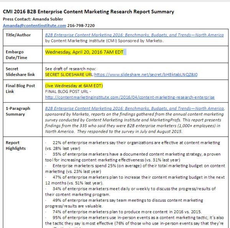Open the report title link in 1-Paragraph Summary
The height and width of the screenshot is (228, 230).
(x=135, y=108)
